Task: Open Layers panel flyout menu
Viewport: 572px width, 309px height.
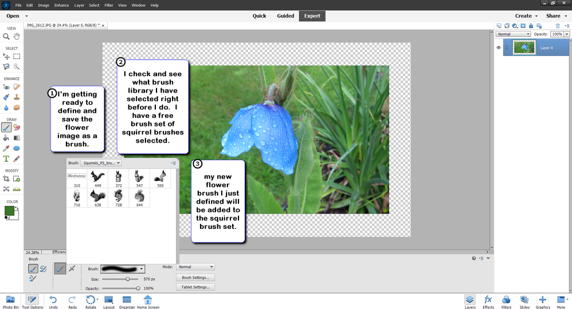Action: click(566, 26)
